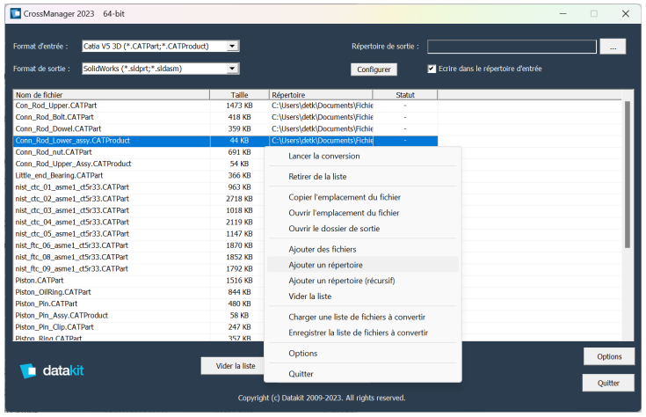Close the CrossManager window
This screenshot has width=646, height=417.
pos(626,13)
